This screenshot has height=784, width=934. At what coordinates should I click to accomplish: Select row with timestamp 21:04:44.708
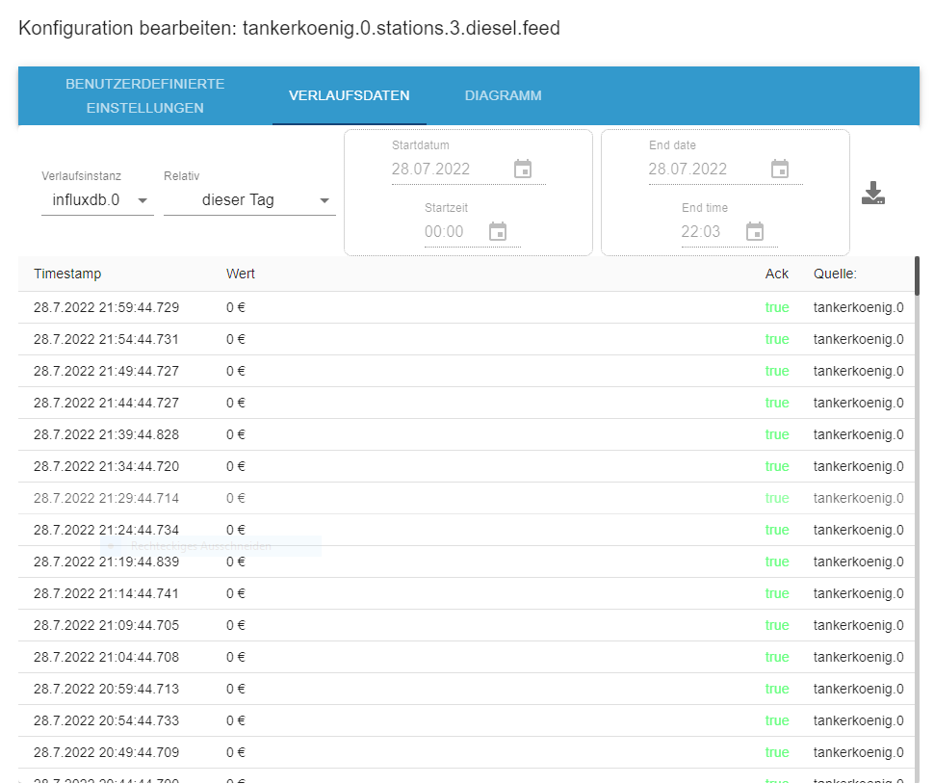pyautogui.click(x=466, y=657)
